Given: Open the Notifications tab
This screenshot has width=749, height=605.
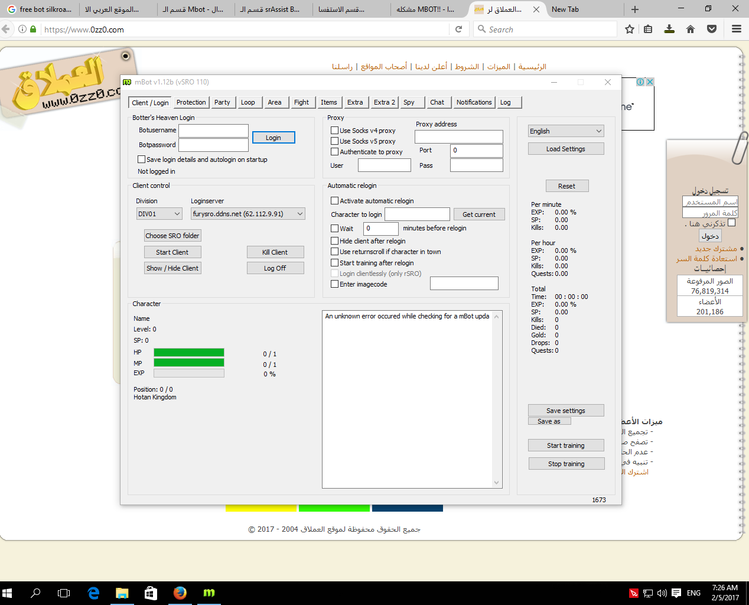Looking at the screenshot, I should click(x=474, y=102).
